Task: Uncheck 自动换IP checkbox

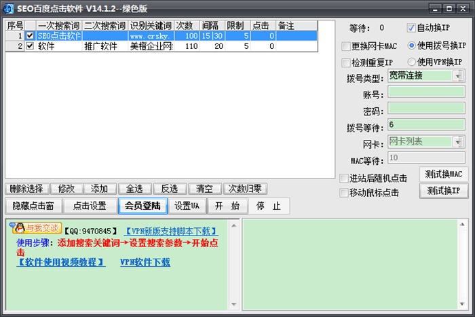Action: 411,28
